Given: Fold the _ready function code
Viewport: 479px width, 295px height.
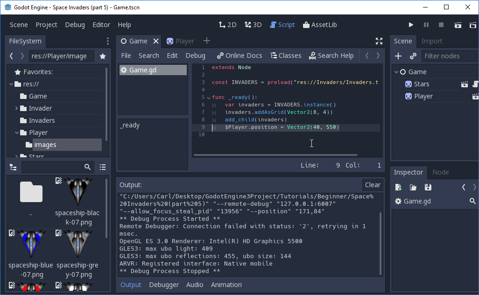Looking at the screenshot, I should coord(209,98).
